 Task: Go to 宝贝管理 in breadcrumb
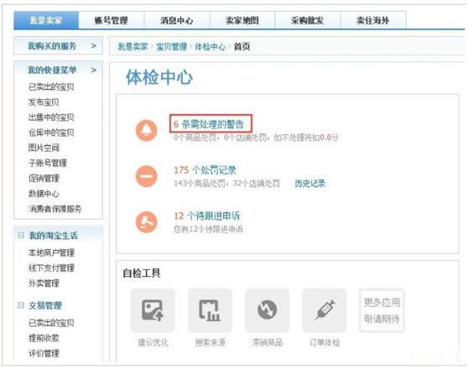[x=171, y=47]
